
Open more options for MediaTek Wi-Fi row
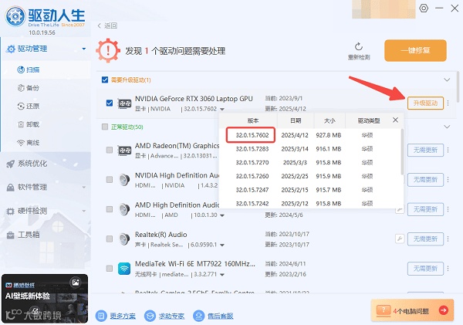point(448,269)
